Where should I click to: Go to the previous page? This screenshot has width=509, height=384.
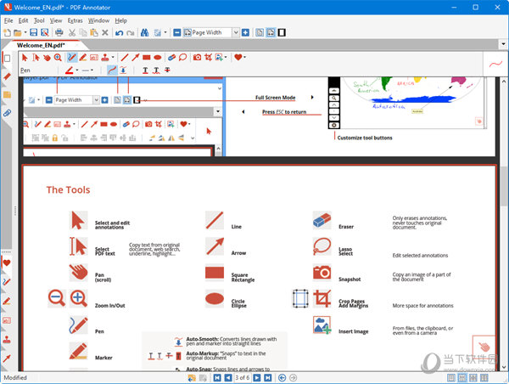click(228, 377)
